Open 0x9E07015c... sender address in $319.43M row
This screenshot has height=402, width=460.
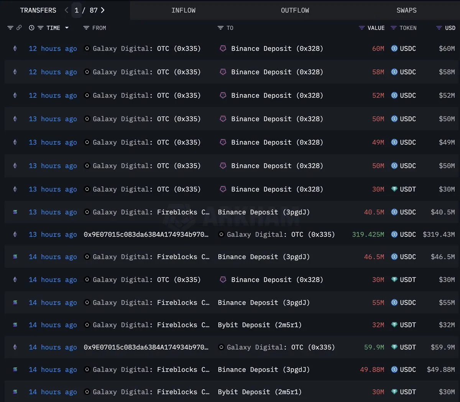(146, 234)
